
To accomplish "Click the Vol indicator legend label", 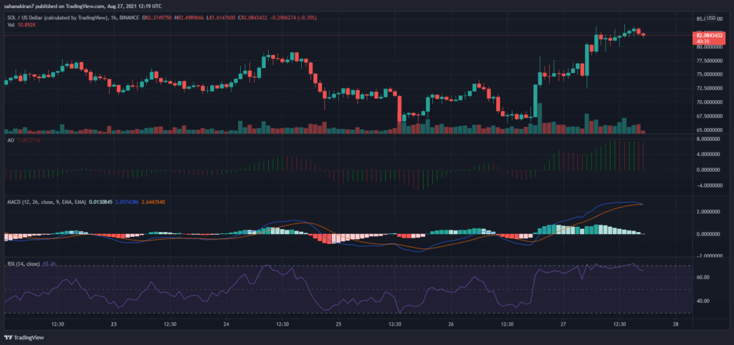I will tap(10, 24).
